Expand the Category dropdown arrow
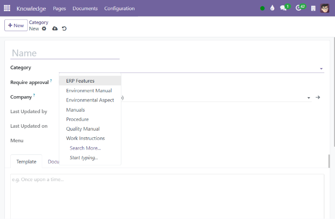This screenshot has width=335, height=219. click(321, 69)
